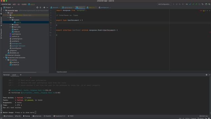Screen dimensions: 211x119
Task: Add a new terminal session tab
Action: tap(20, 75)
